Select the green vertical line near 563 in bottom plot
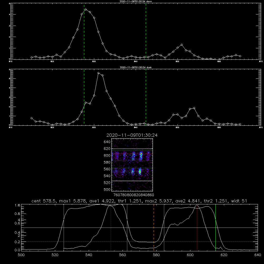264x264 pixels. click(127, 228)
